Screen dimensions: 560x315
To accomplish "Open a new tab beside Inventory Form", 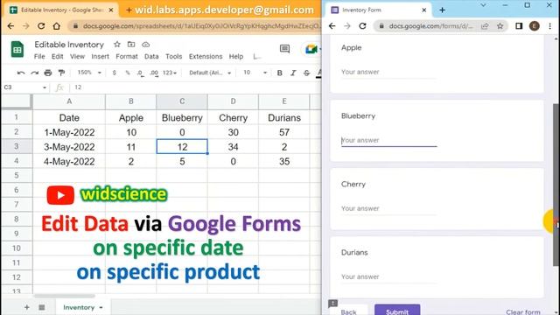I will [x=442, y=10].
